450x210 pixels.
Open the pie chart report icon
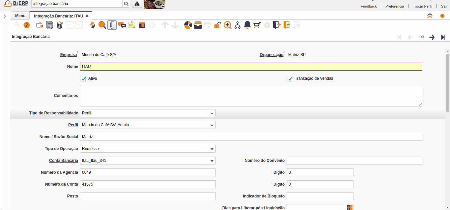click(x=188, y=25)
